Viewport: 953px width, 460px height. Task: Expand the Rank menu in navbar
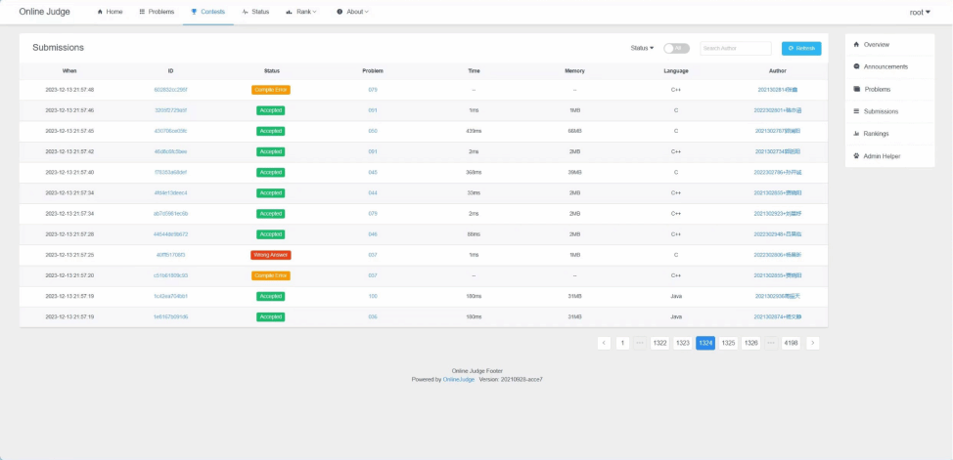(300, 12)
